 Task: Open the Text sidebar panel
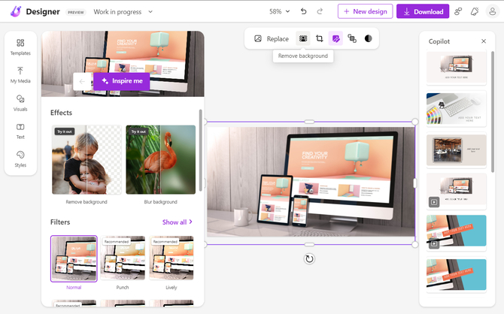click(x=20, y=131)
